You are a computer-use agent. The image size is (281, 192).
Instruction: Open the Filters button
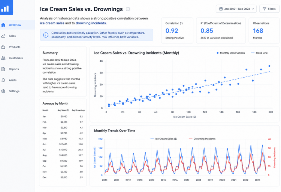click(x=269, y=9)
